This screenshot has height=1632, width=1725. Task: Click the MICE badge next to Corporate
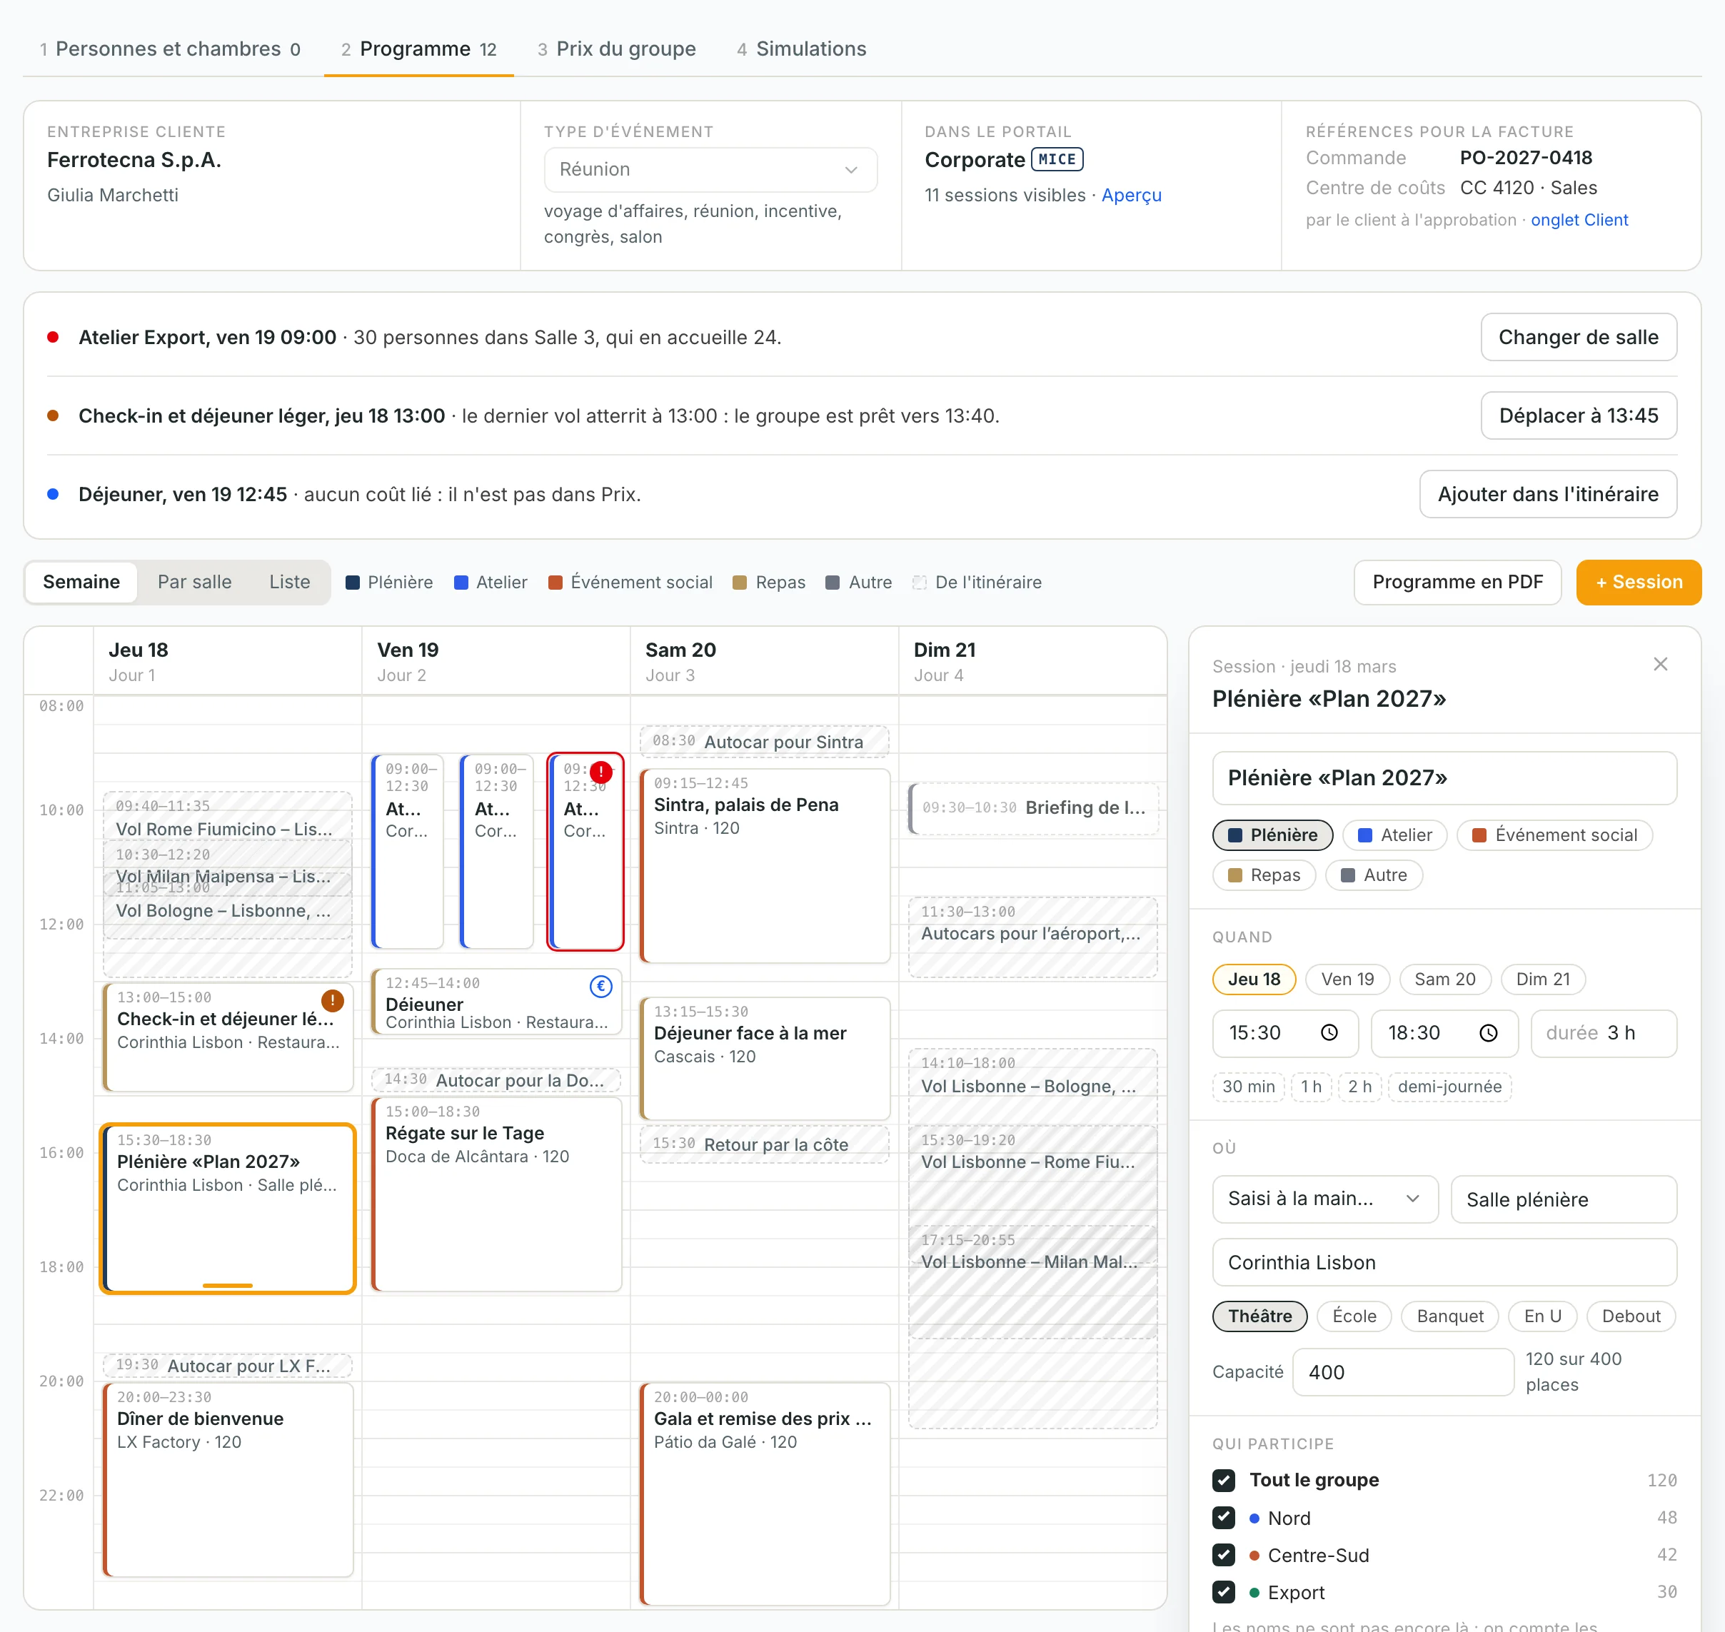1057,159
